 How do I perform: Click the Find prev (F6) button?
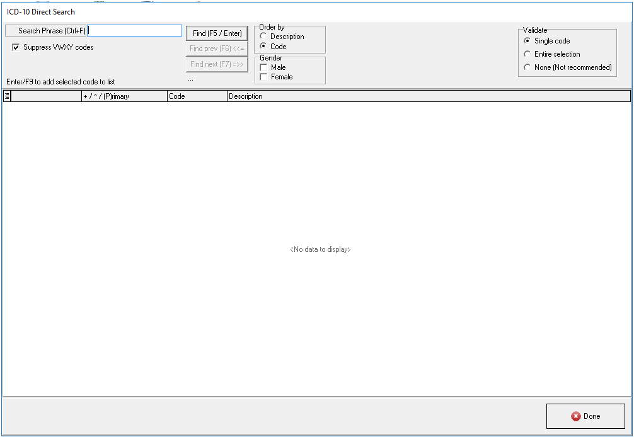click(217, 48)
